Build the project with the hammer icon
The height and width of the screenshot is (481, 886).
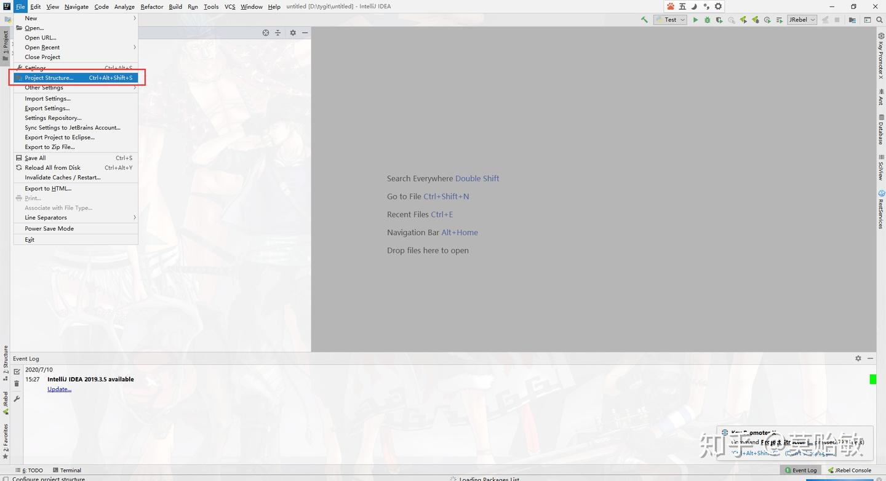644,19
